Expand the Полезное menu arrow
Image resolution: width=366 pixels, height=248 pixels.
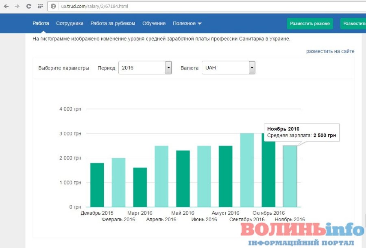coord(200,24)
